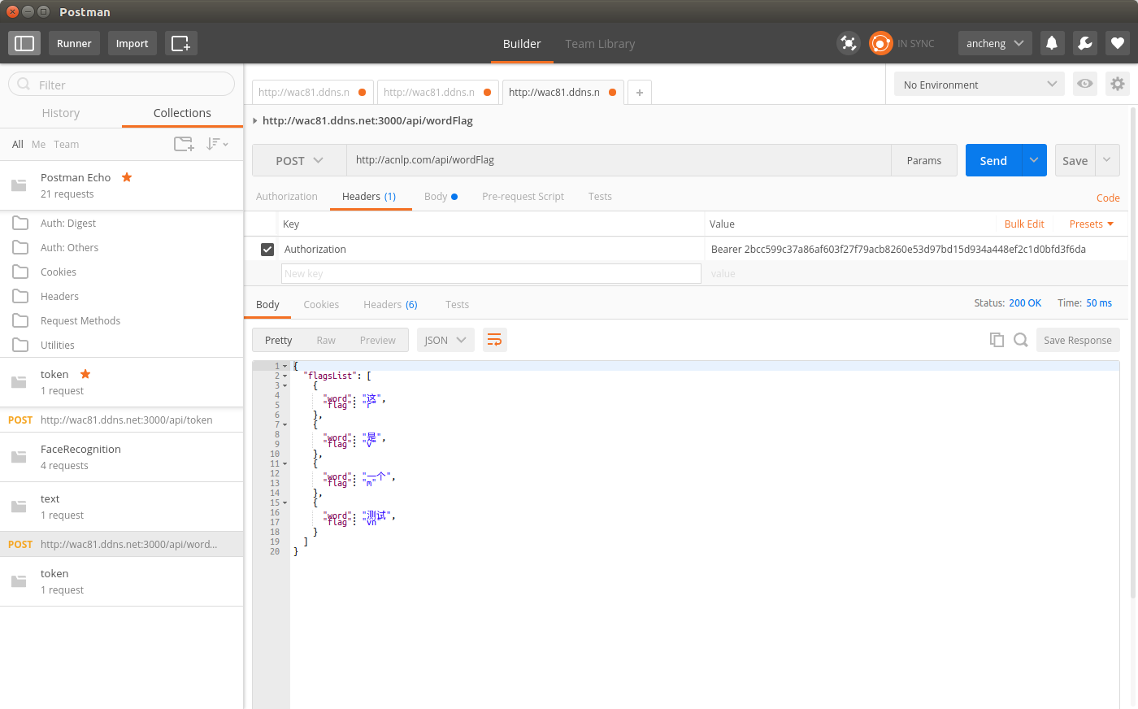Viewport: 1138px width, 709px height.
Task: Open the Runner button
Action: [x=74, y=43]
